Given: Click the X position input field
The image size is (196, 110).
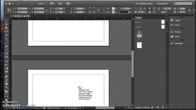Looking at the screenshot, I should (22, 9).
